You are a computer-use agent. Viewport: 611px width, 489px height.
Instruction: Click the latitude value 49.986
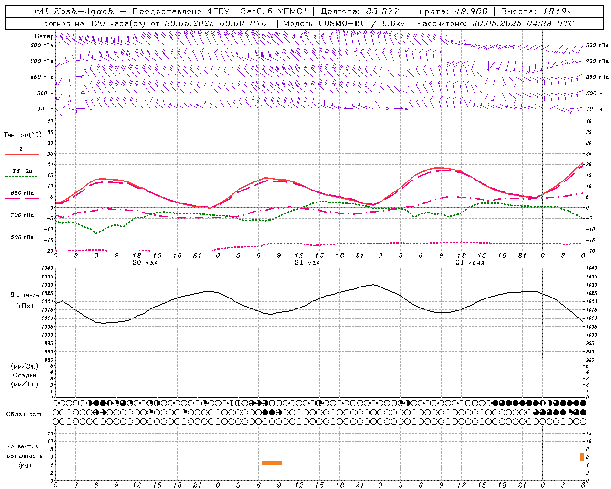point(471,11)
